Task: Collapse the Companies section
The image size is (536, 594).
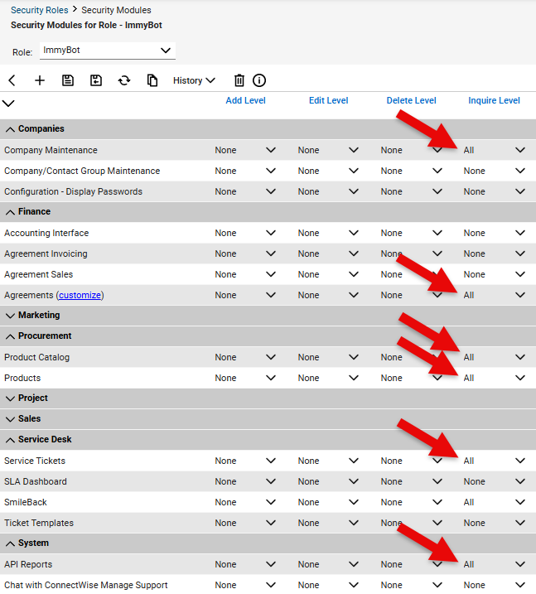Action: [x=10, y=129]
